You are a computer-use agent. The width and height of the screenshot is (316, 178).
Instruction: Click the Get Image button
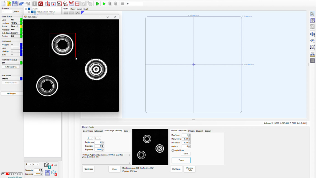89,169
